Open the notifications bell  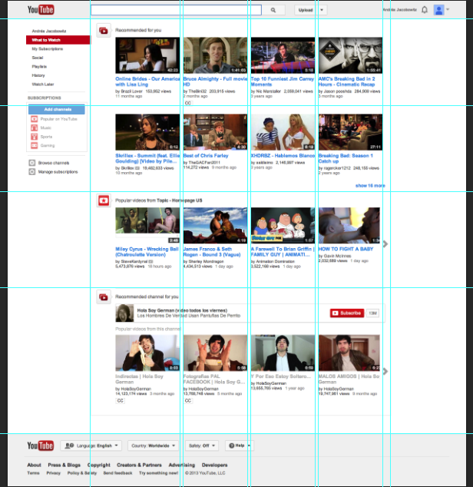click(425, 10)
